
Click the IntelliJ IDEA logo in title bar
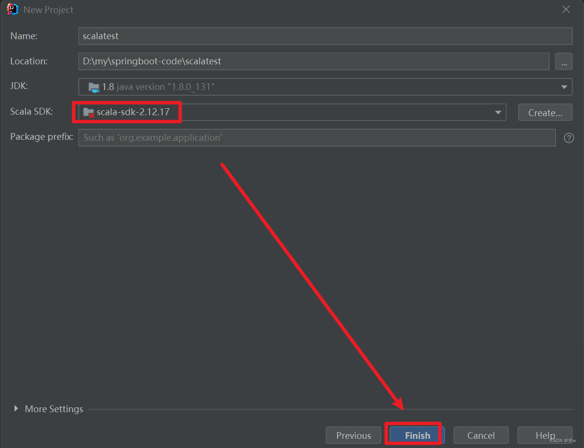pos(13,9)
